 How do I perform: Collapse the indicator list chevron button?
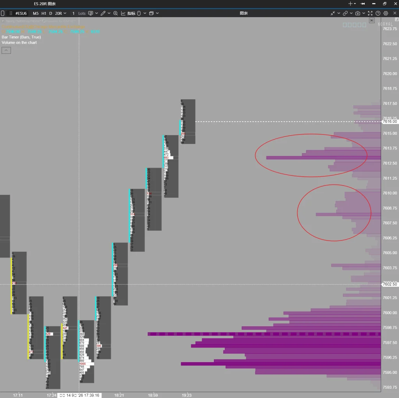[x=6, y=50]
